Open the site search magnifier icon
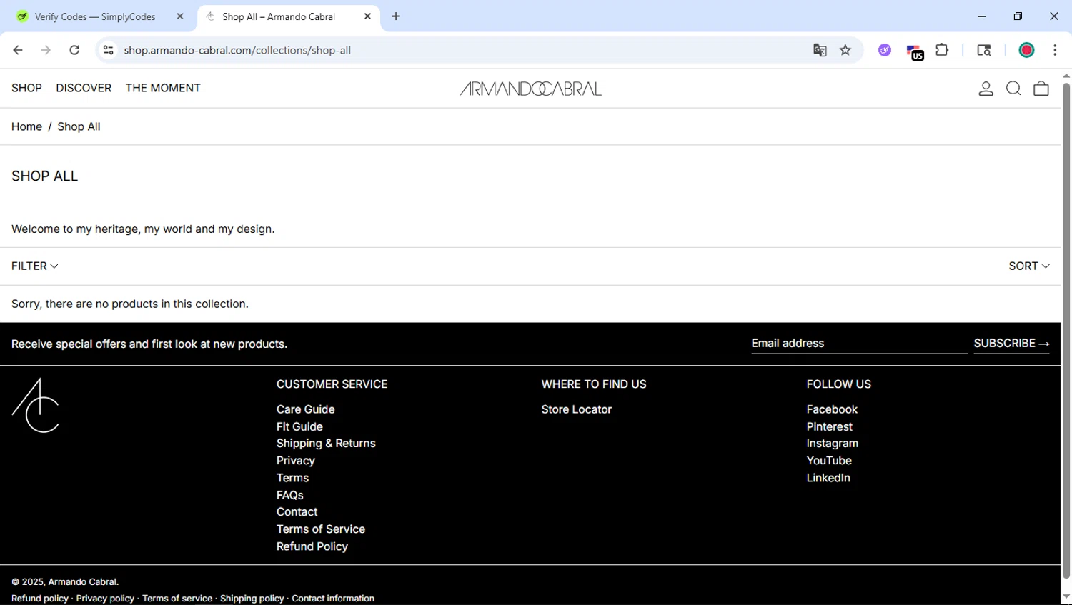The height and width of the screenshot is (605, 1072). [x=1013, y=89]
